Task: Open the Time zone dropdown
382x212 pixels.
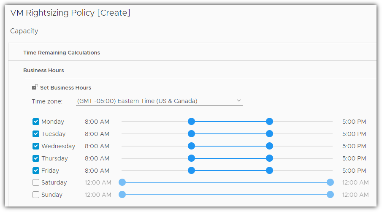Action: tap(159, 101)
